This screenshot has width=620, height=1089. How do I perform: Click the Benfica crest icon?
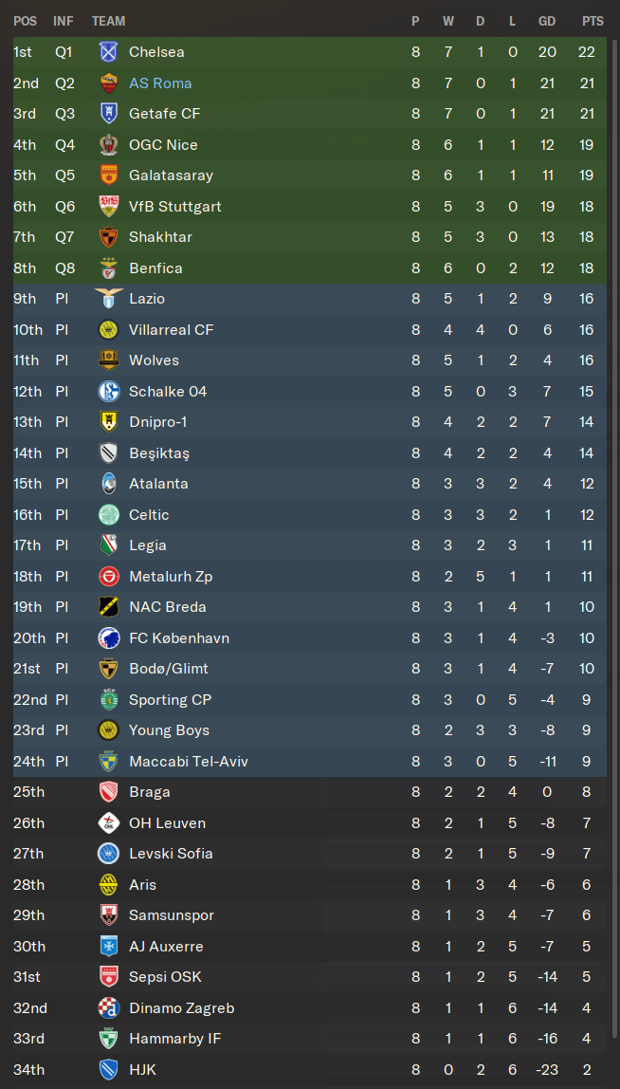(x=108, y=268)
